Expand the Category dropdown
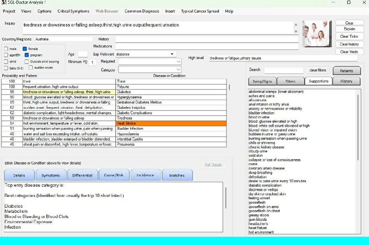Viewport: 369px width, 245px height. click(178, 69)
